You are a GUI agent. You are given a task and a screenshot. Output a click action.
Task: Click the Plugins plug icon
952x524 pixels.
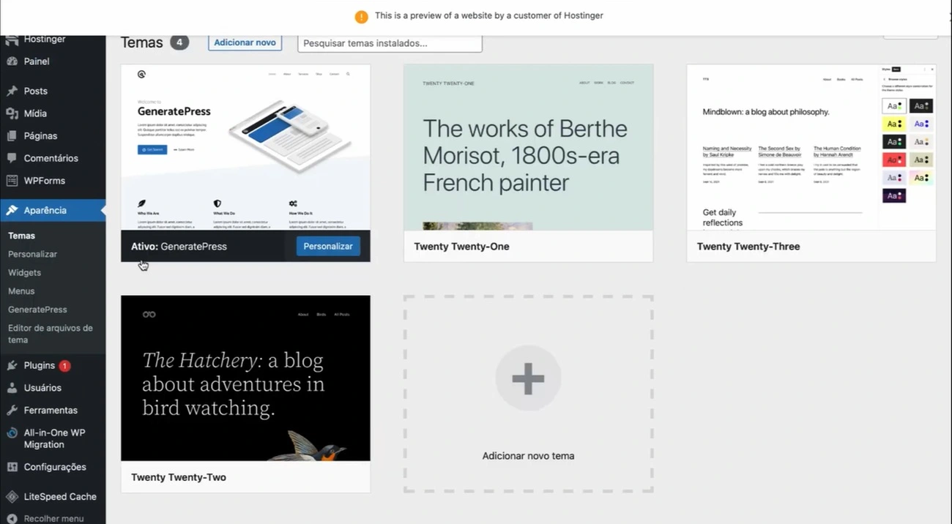point(12,365)
